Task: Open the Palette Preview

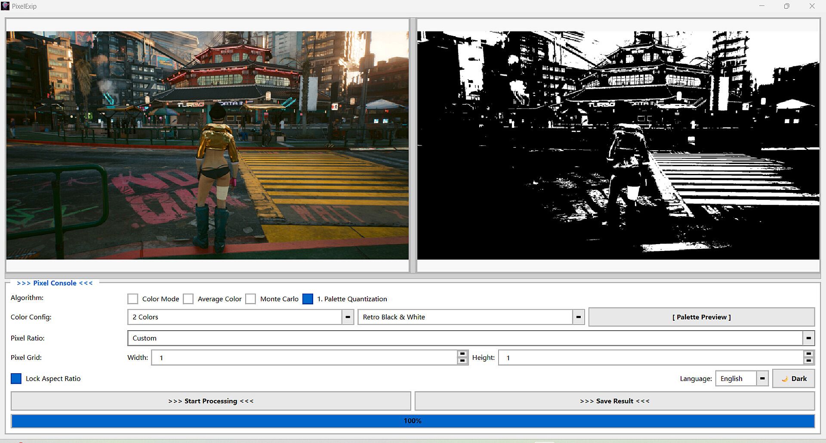Action: [x=701, y=317]
